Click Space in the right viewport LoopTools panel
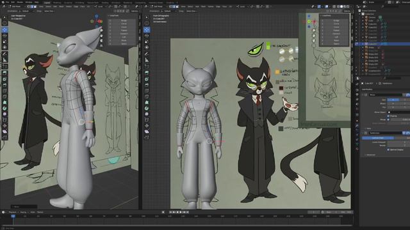 (336, 44)
